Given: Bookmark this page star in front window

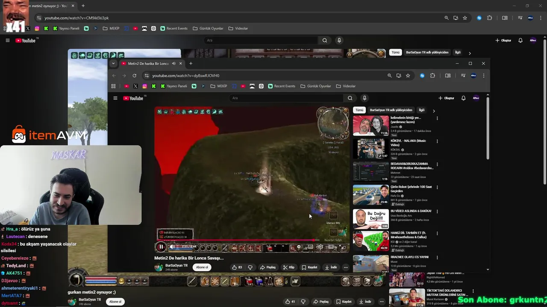Looking at the screenshot, I should [x=408, y=75].
